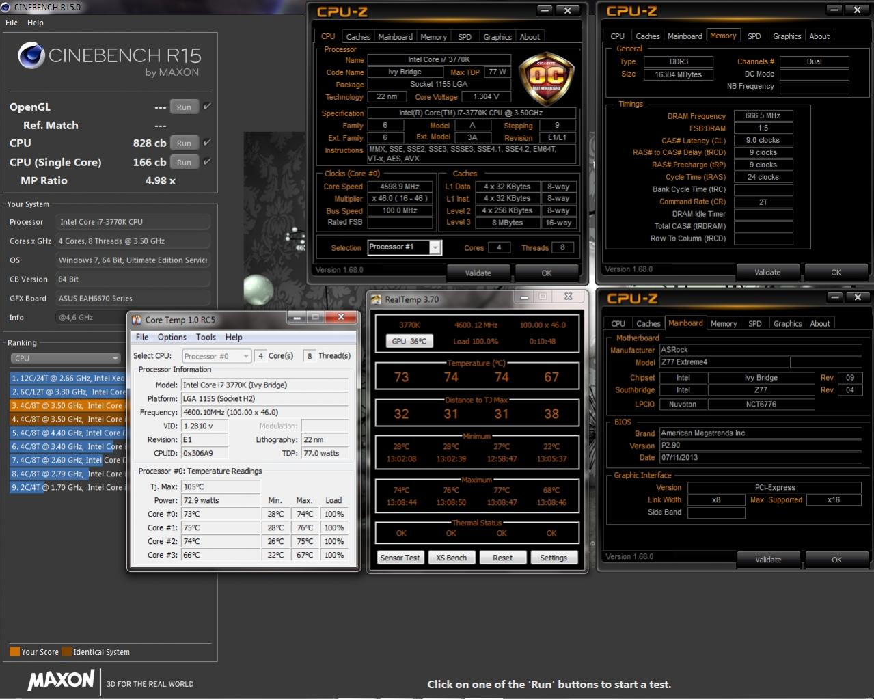Run the CPU benchmark
The height and width of the screenshot is (699, 874).
(184, 143)
